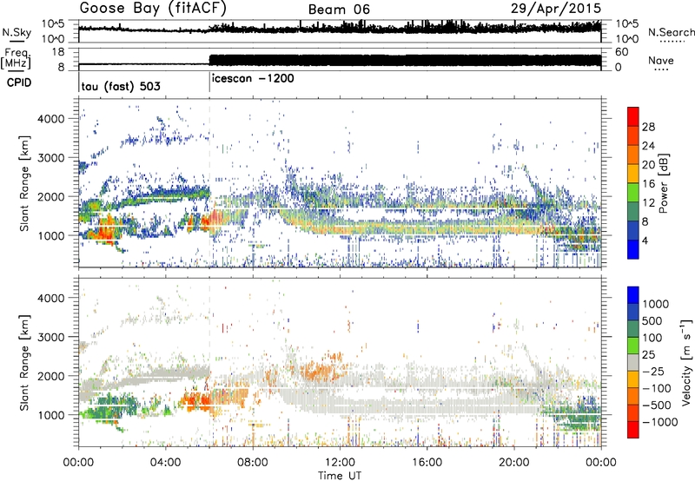Click the 'Beam 06' label
The image size is (695, 481).
(339, 10)
